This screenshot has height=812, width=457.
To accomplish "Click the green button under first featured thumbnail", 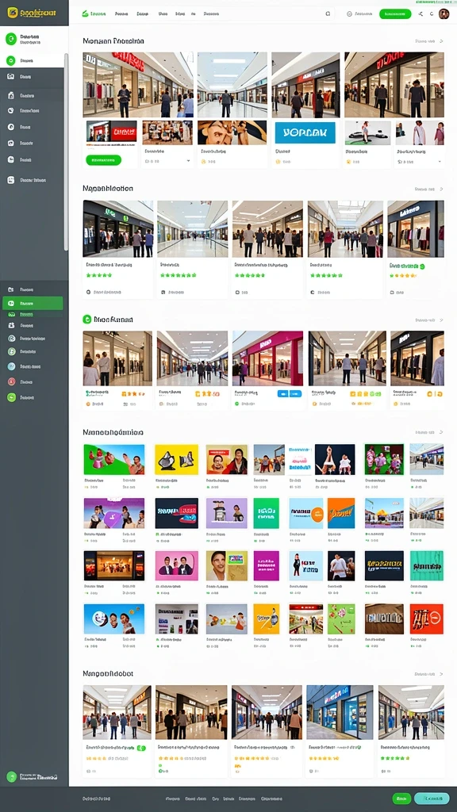I will point(104,160).
